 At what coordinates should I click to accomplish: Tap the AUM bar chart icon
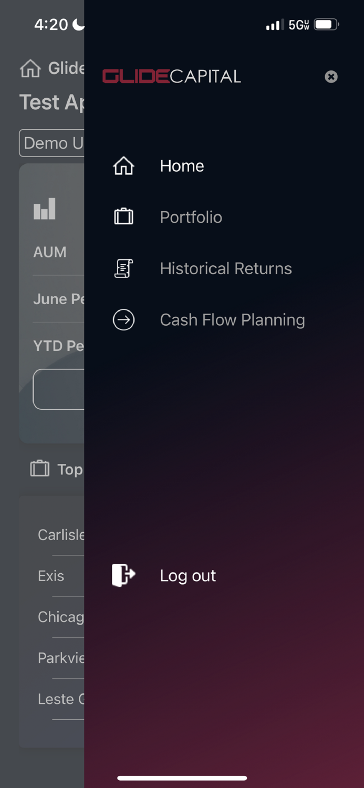45,209
